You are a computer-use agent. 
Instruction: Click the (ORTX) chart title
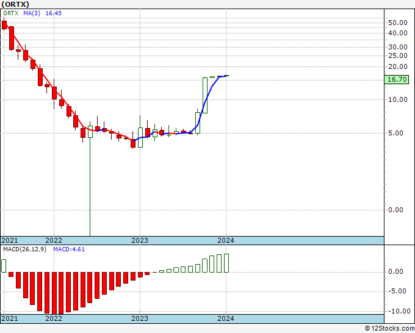[x=15, y=4]
